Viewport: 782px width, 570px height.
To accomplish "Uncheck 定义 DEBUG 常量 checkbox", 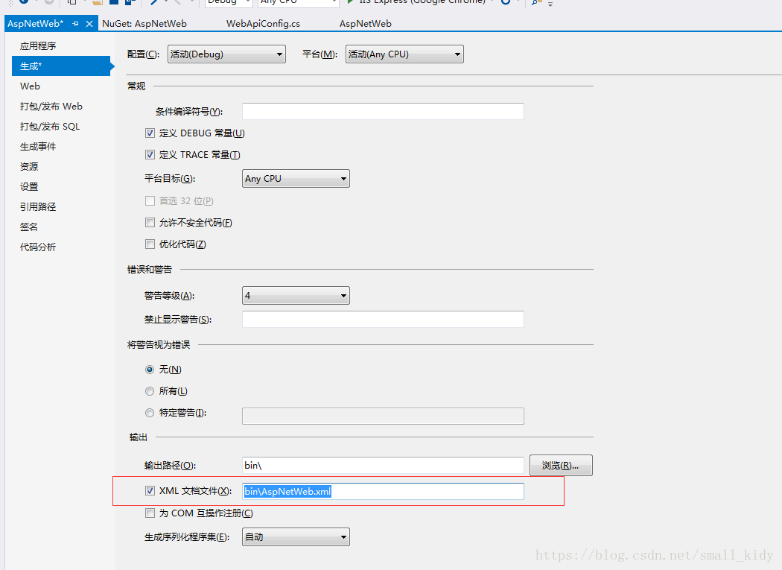I will pos(150,133).
